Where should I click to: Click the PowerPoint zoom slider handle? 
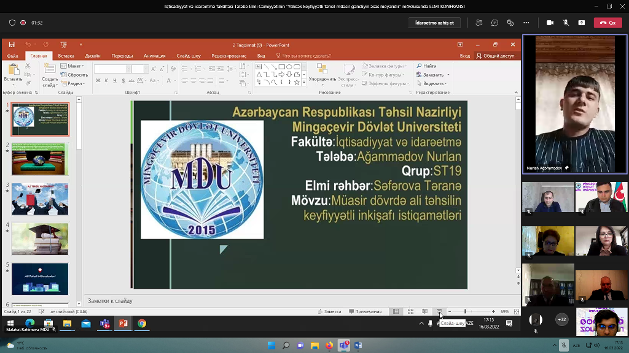466,311
